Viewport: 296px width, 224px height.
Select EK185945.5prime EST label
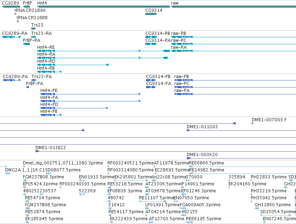(44, 219)
